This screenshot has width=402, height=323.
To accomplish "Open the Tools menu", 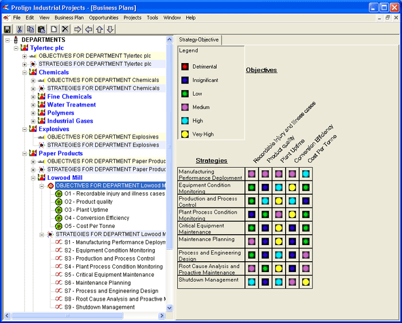I will click(153, 18).
